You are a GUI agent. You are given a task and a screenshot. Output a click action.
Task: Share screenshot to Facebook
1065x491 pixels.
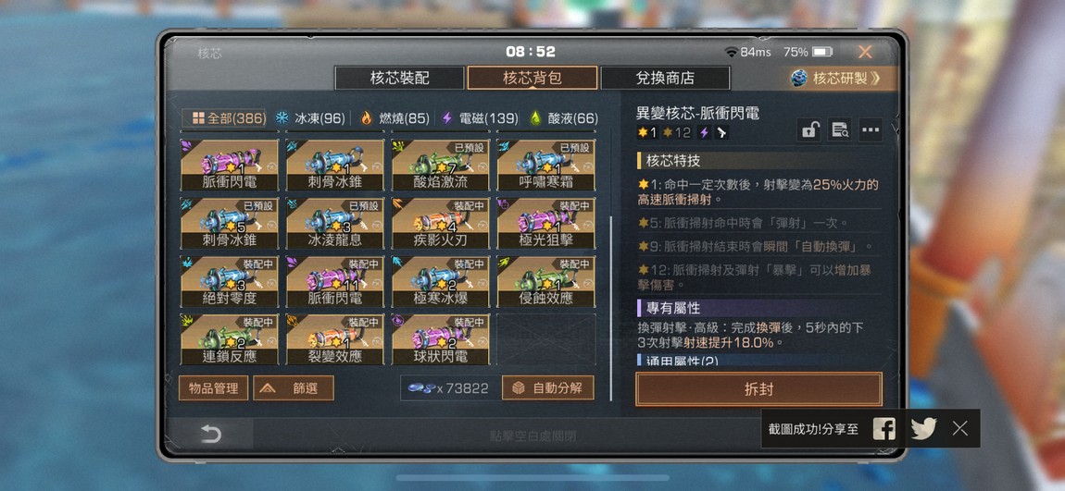click(883, 429)
